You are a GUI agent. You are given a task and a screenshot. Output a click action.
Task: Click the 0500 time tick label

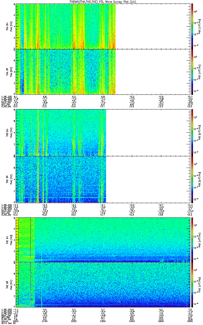tap(161, 321)
